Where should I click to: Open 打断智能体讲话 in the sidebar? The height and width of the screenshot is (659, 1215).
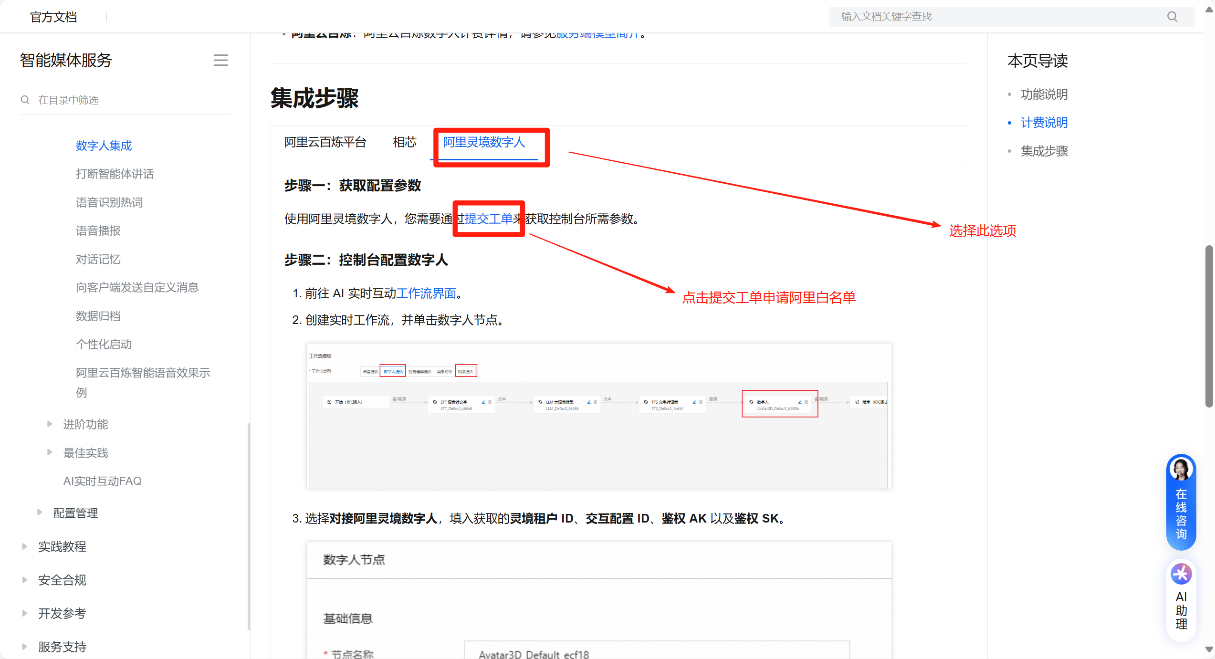click(x=115, y=174)
